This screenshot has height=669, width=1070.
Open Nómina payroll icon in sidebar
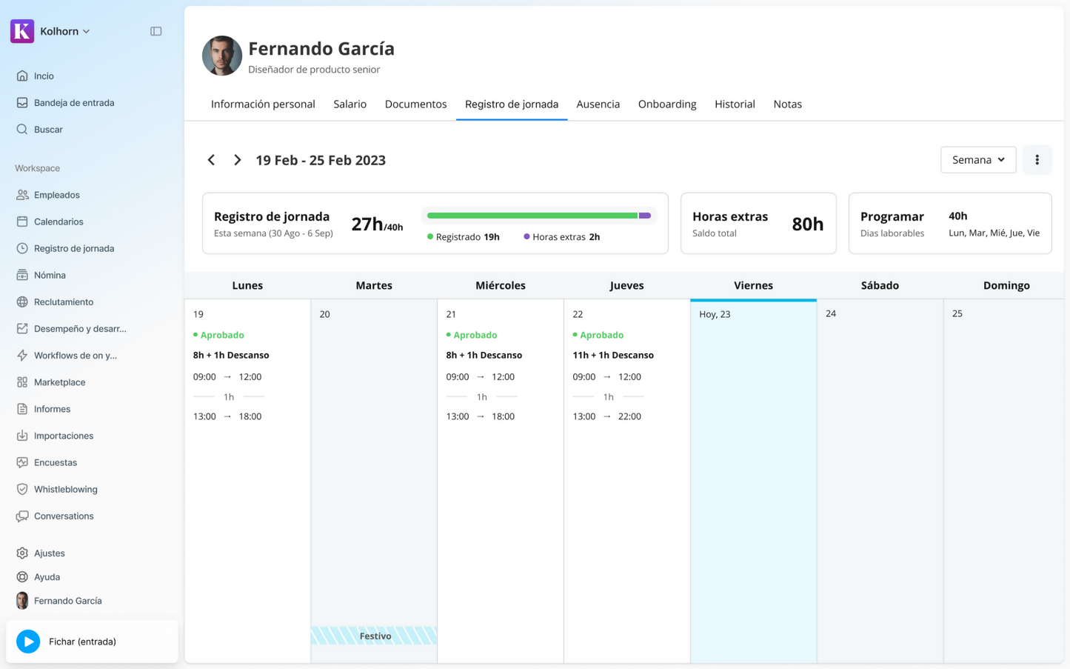tap(22, 275)
